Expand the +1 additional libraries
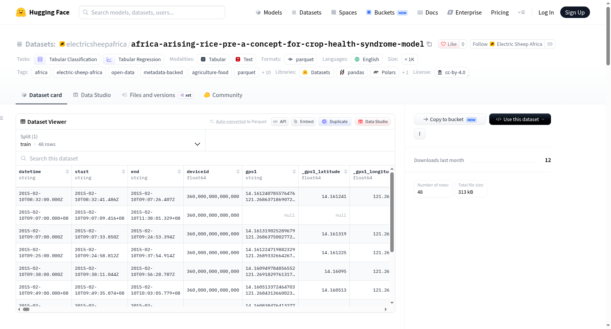This screenshot has height=329, width=611. tap(405, 72)
